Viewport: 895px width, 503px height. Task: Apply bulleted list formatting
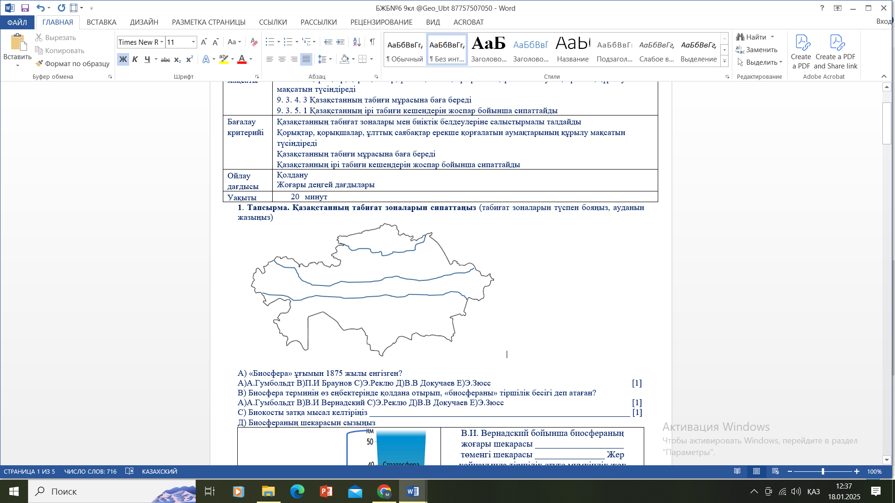(269, 42)
